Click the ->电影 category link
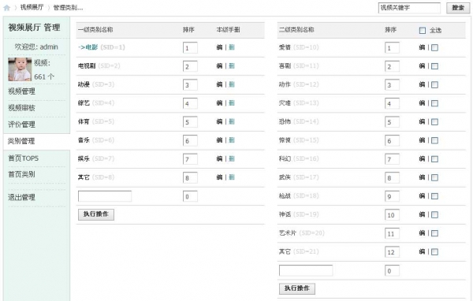Screen dimensions: 473x301 point(88,47)
